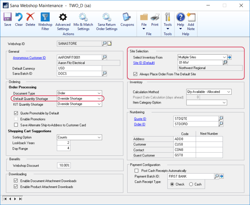Click the Site ID (Default) link
This screenshot has height=205, width=250.
(144, 63)
